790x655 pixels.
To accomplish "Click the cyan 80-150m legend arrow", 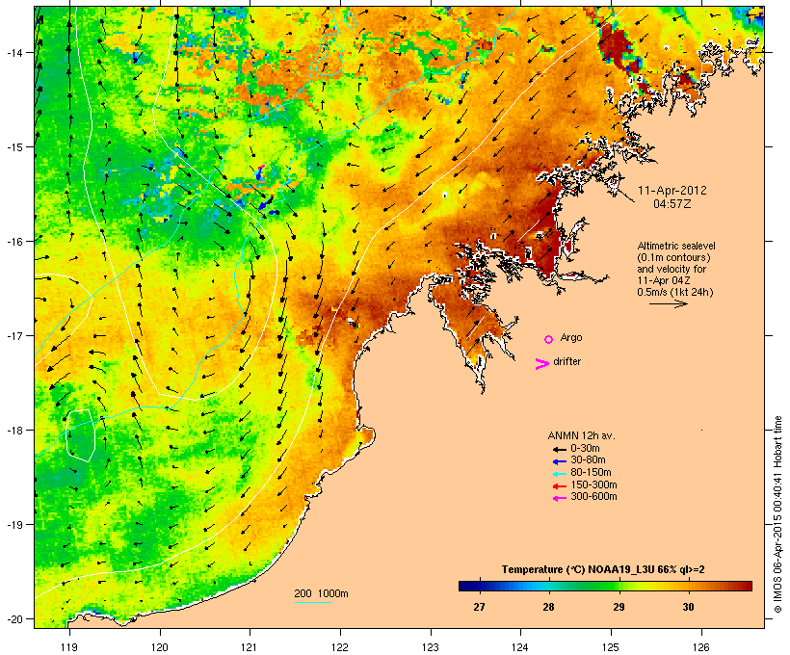I will 560,474.
